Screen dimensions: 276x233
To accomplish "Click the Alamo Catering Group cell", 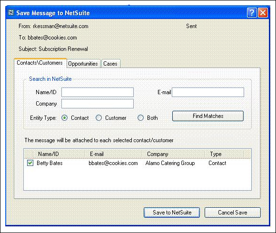I will 170,163.
